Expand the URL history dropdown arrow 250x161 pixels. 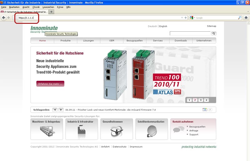pyautogui.click(x=182, y=18)
